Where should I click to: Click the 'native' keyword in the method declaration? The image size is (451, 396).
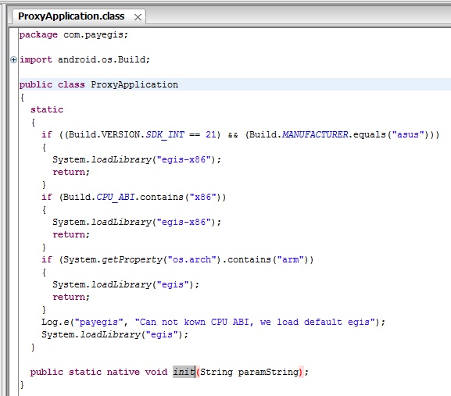pos(123,372)
